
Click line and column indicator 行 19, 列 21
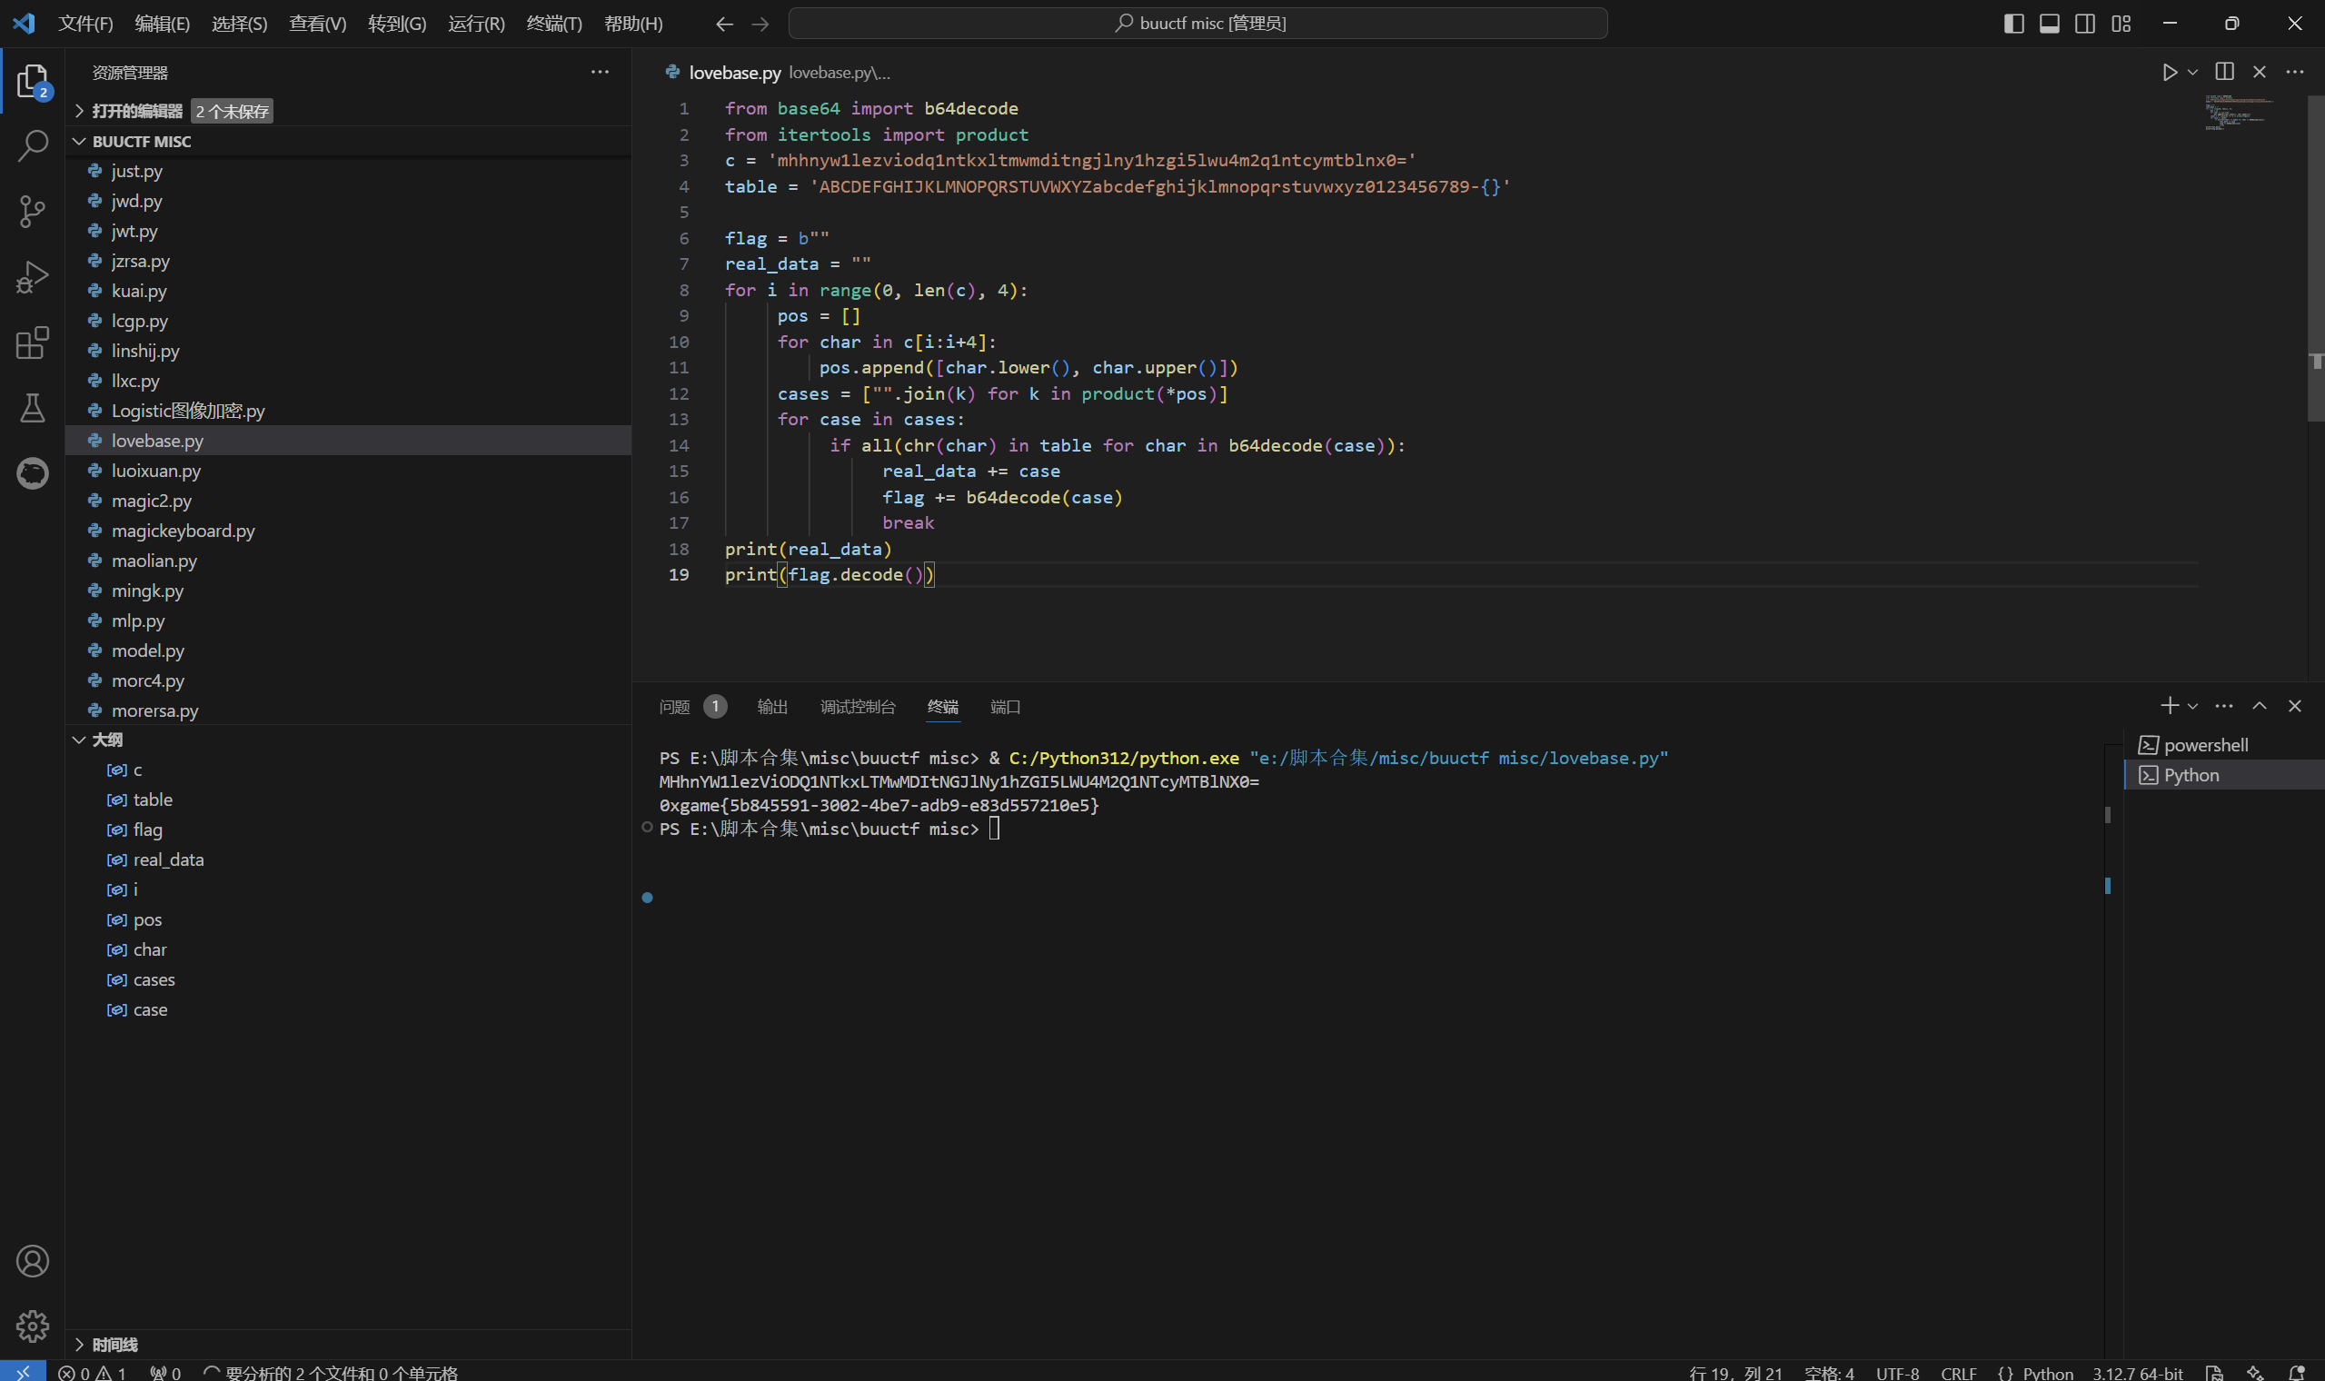(x=1735, y=1373)
